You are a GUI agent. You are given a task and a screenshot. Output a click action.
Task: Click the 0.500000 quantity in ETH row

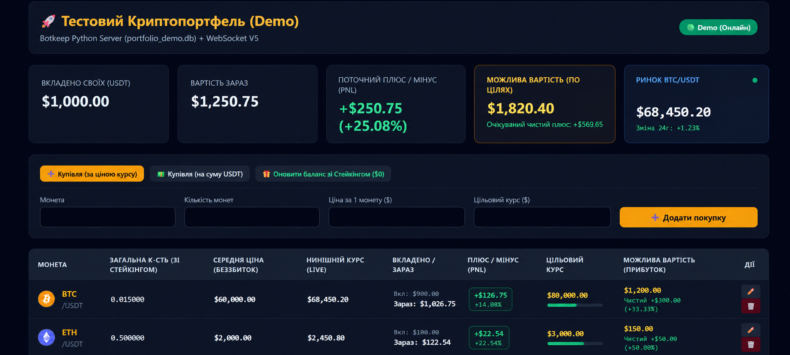(x=128, y=338)
